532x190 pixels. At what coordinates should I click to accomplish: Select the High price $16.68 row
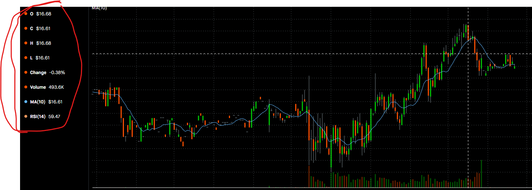(38, 43)
